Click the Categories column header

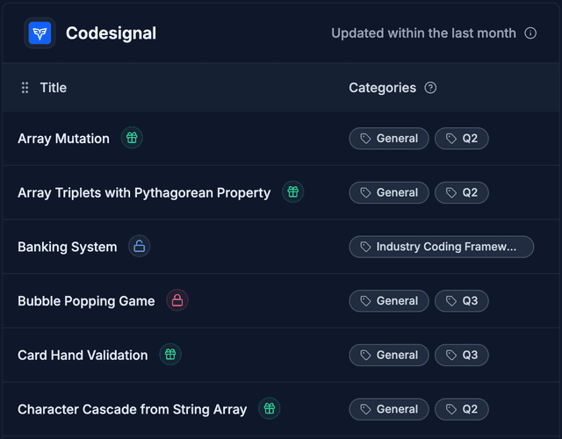pyautogui.click(x=382, y=88)
